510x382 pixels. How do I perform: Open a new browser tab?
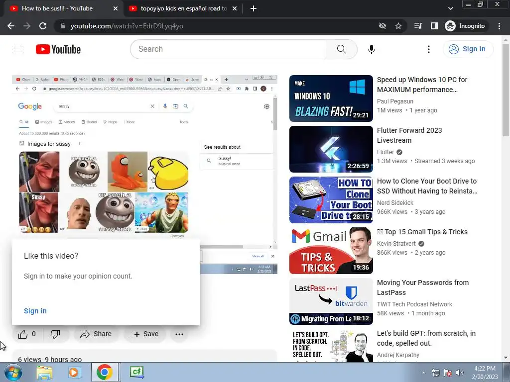click(254, 8)
